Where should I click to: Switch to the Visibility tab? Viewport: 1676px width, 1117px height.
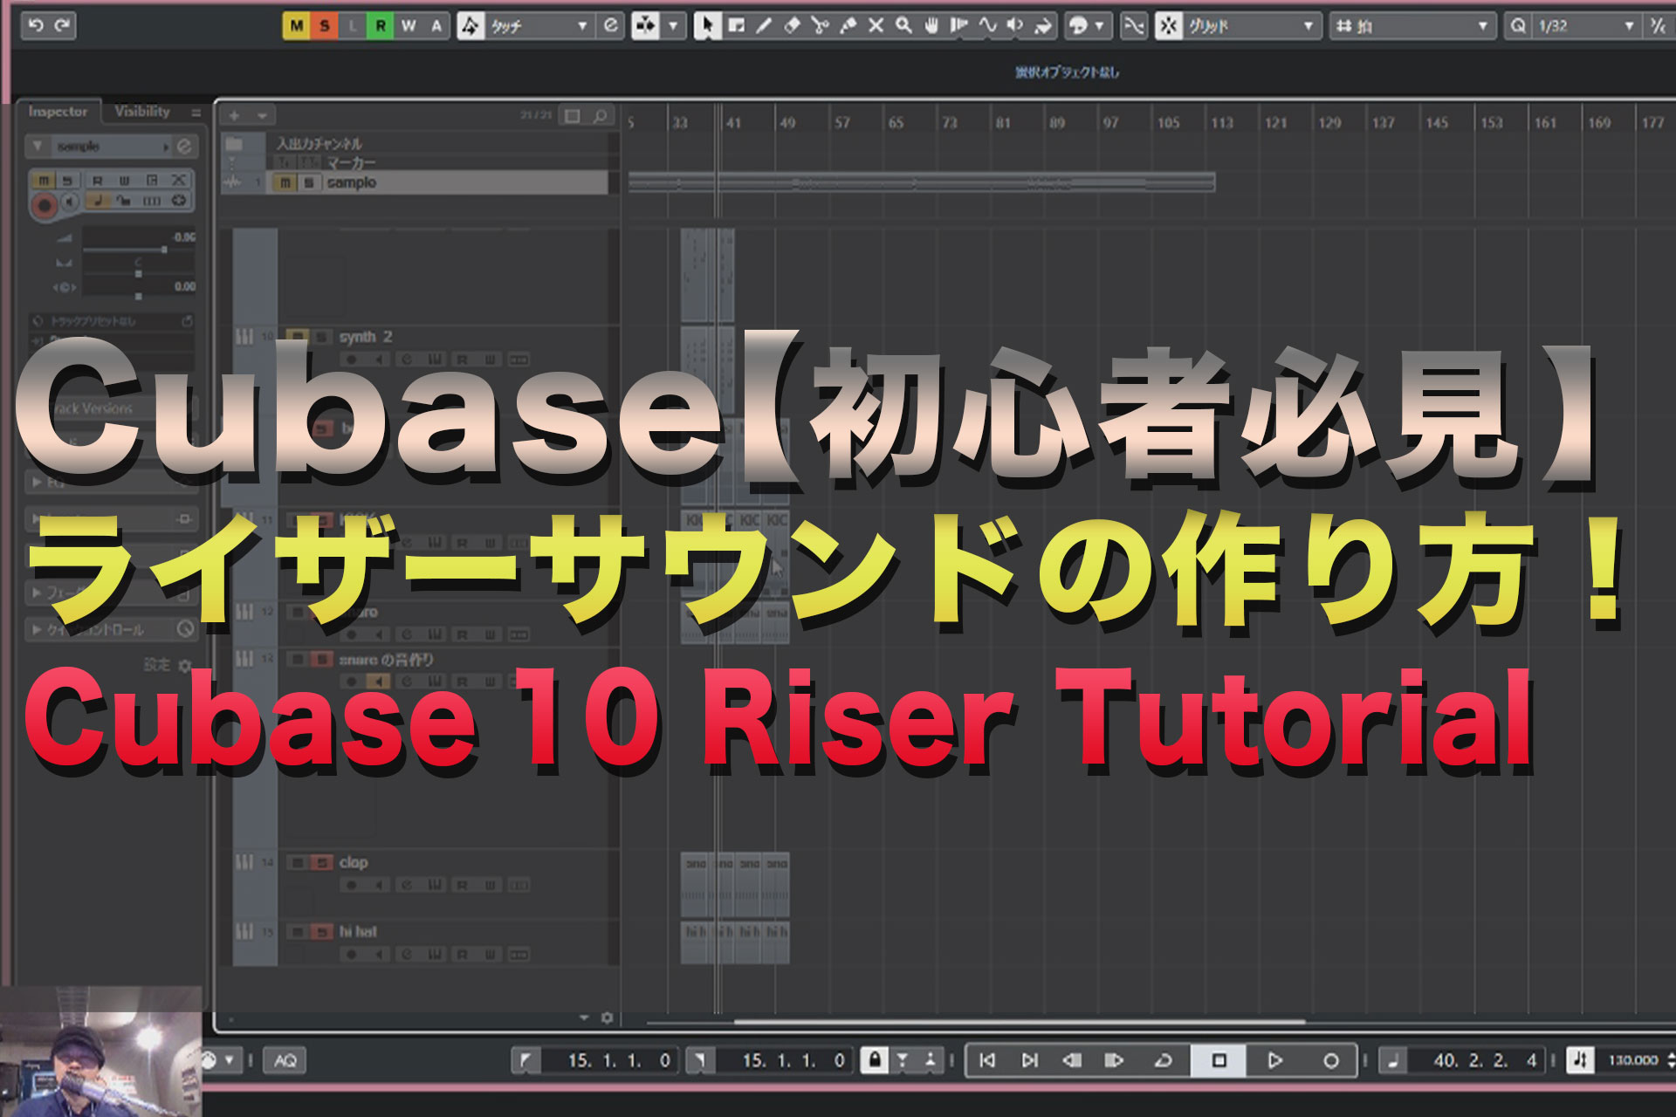142,112
